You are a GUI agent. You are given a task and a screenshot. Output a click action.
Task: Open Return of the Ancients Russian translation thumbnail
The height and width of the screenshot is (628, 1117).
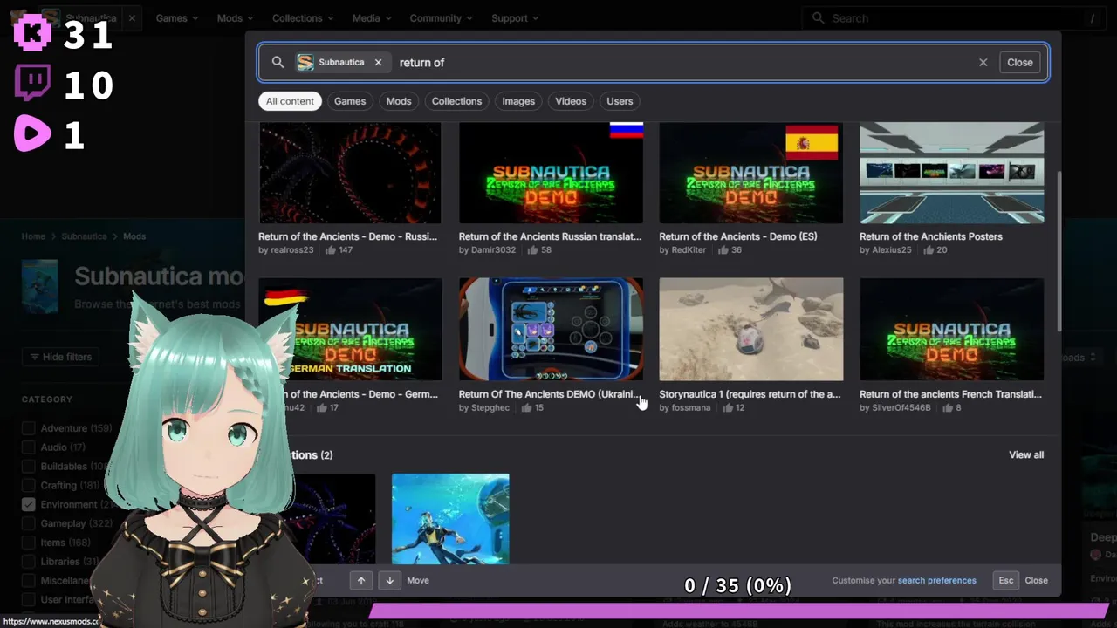(551, 173)
